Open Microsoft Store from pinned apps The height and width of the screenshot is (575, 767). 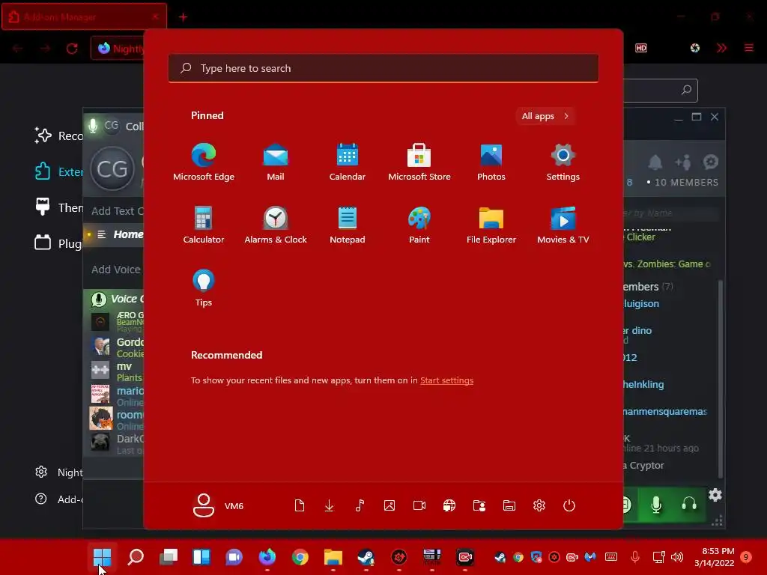(419, 162)
